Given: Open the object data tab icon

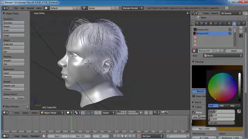Looking at the screenshot, I should pos(225,24).
